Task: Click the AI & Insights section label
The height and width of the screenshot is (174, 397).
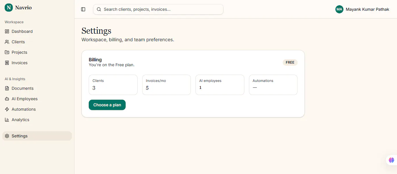Action: tap(15, 79)
